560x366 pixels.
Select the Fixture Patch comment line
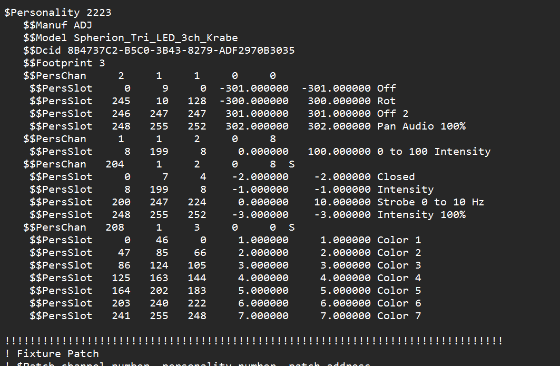coord(53,353)
